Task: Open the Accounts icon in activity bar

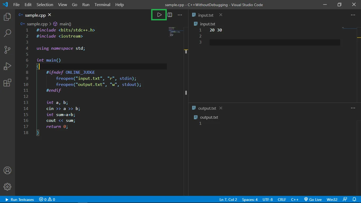Action: point(7,170)
